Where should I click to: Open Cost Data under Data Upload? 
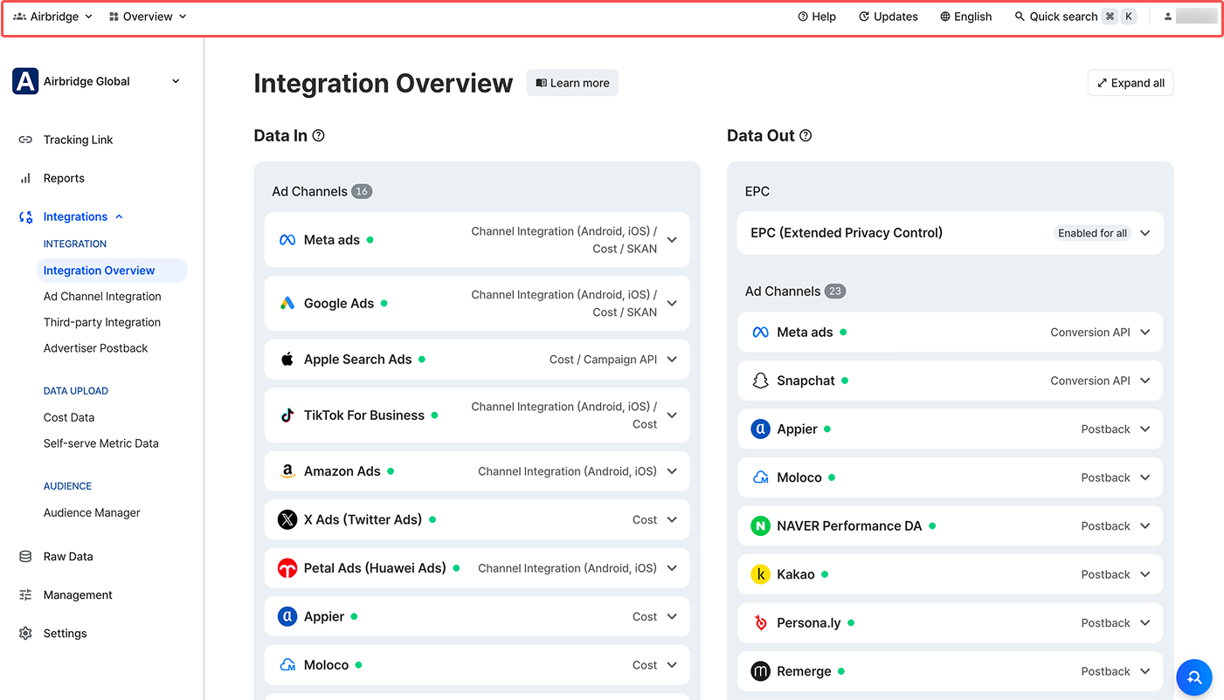[x=69, y=418]
